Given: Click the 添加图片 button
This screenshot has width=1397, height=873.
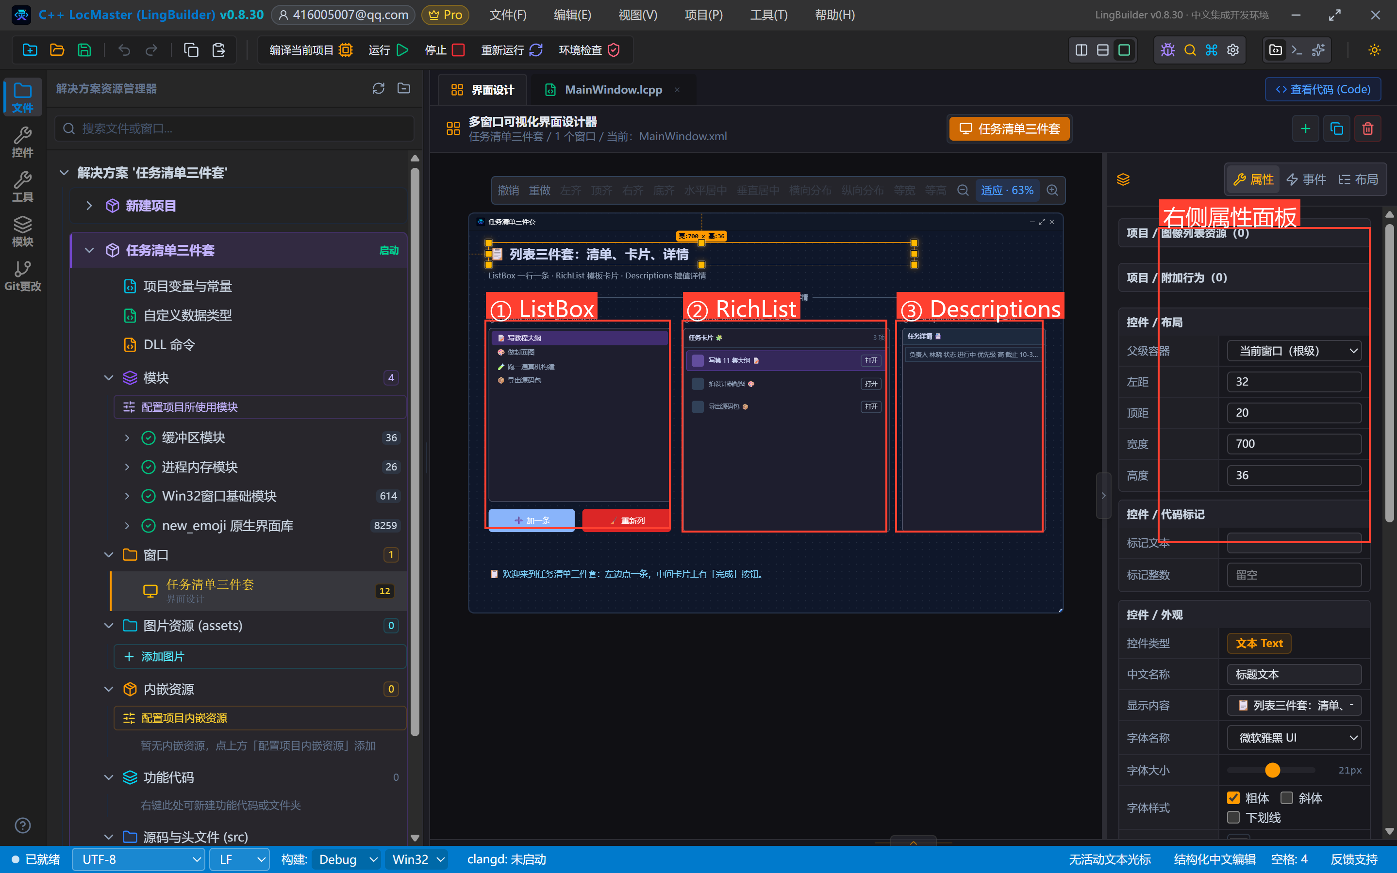Looking at the screenshot, I should coord(259,657).
